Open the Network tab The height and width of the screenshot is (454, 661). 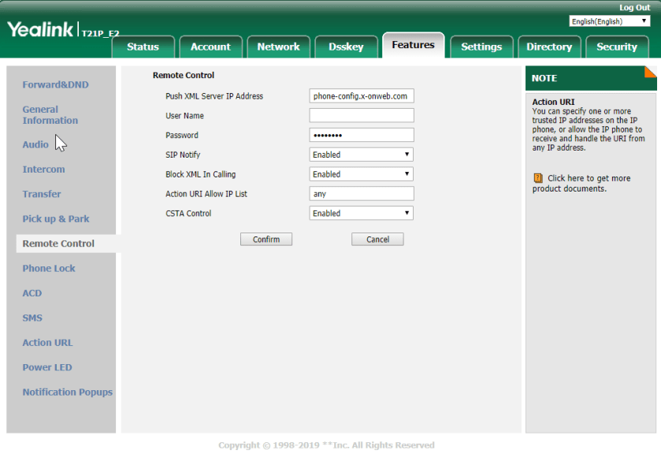pyautogui.click(x=278, y=47)
